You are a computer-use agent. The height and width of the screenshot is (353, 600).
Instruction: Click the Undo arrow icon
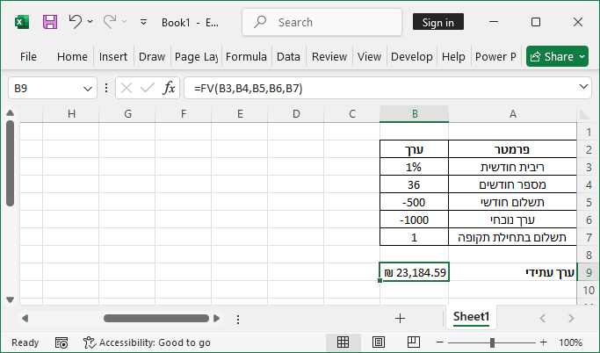(75, 22)
